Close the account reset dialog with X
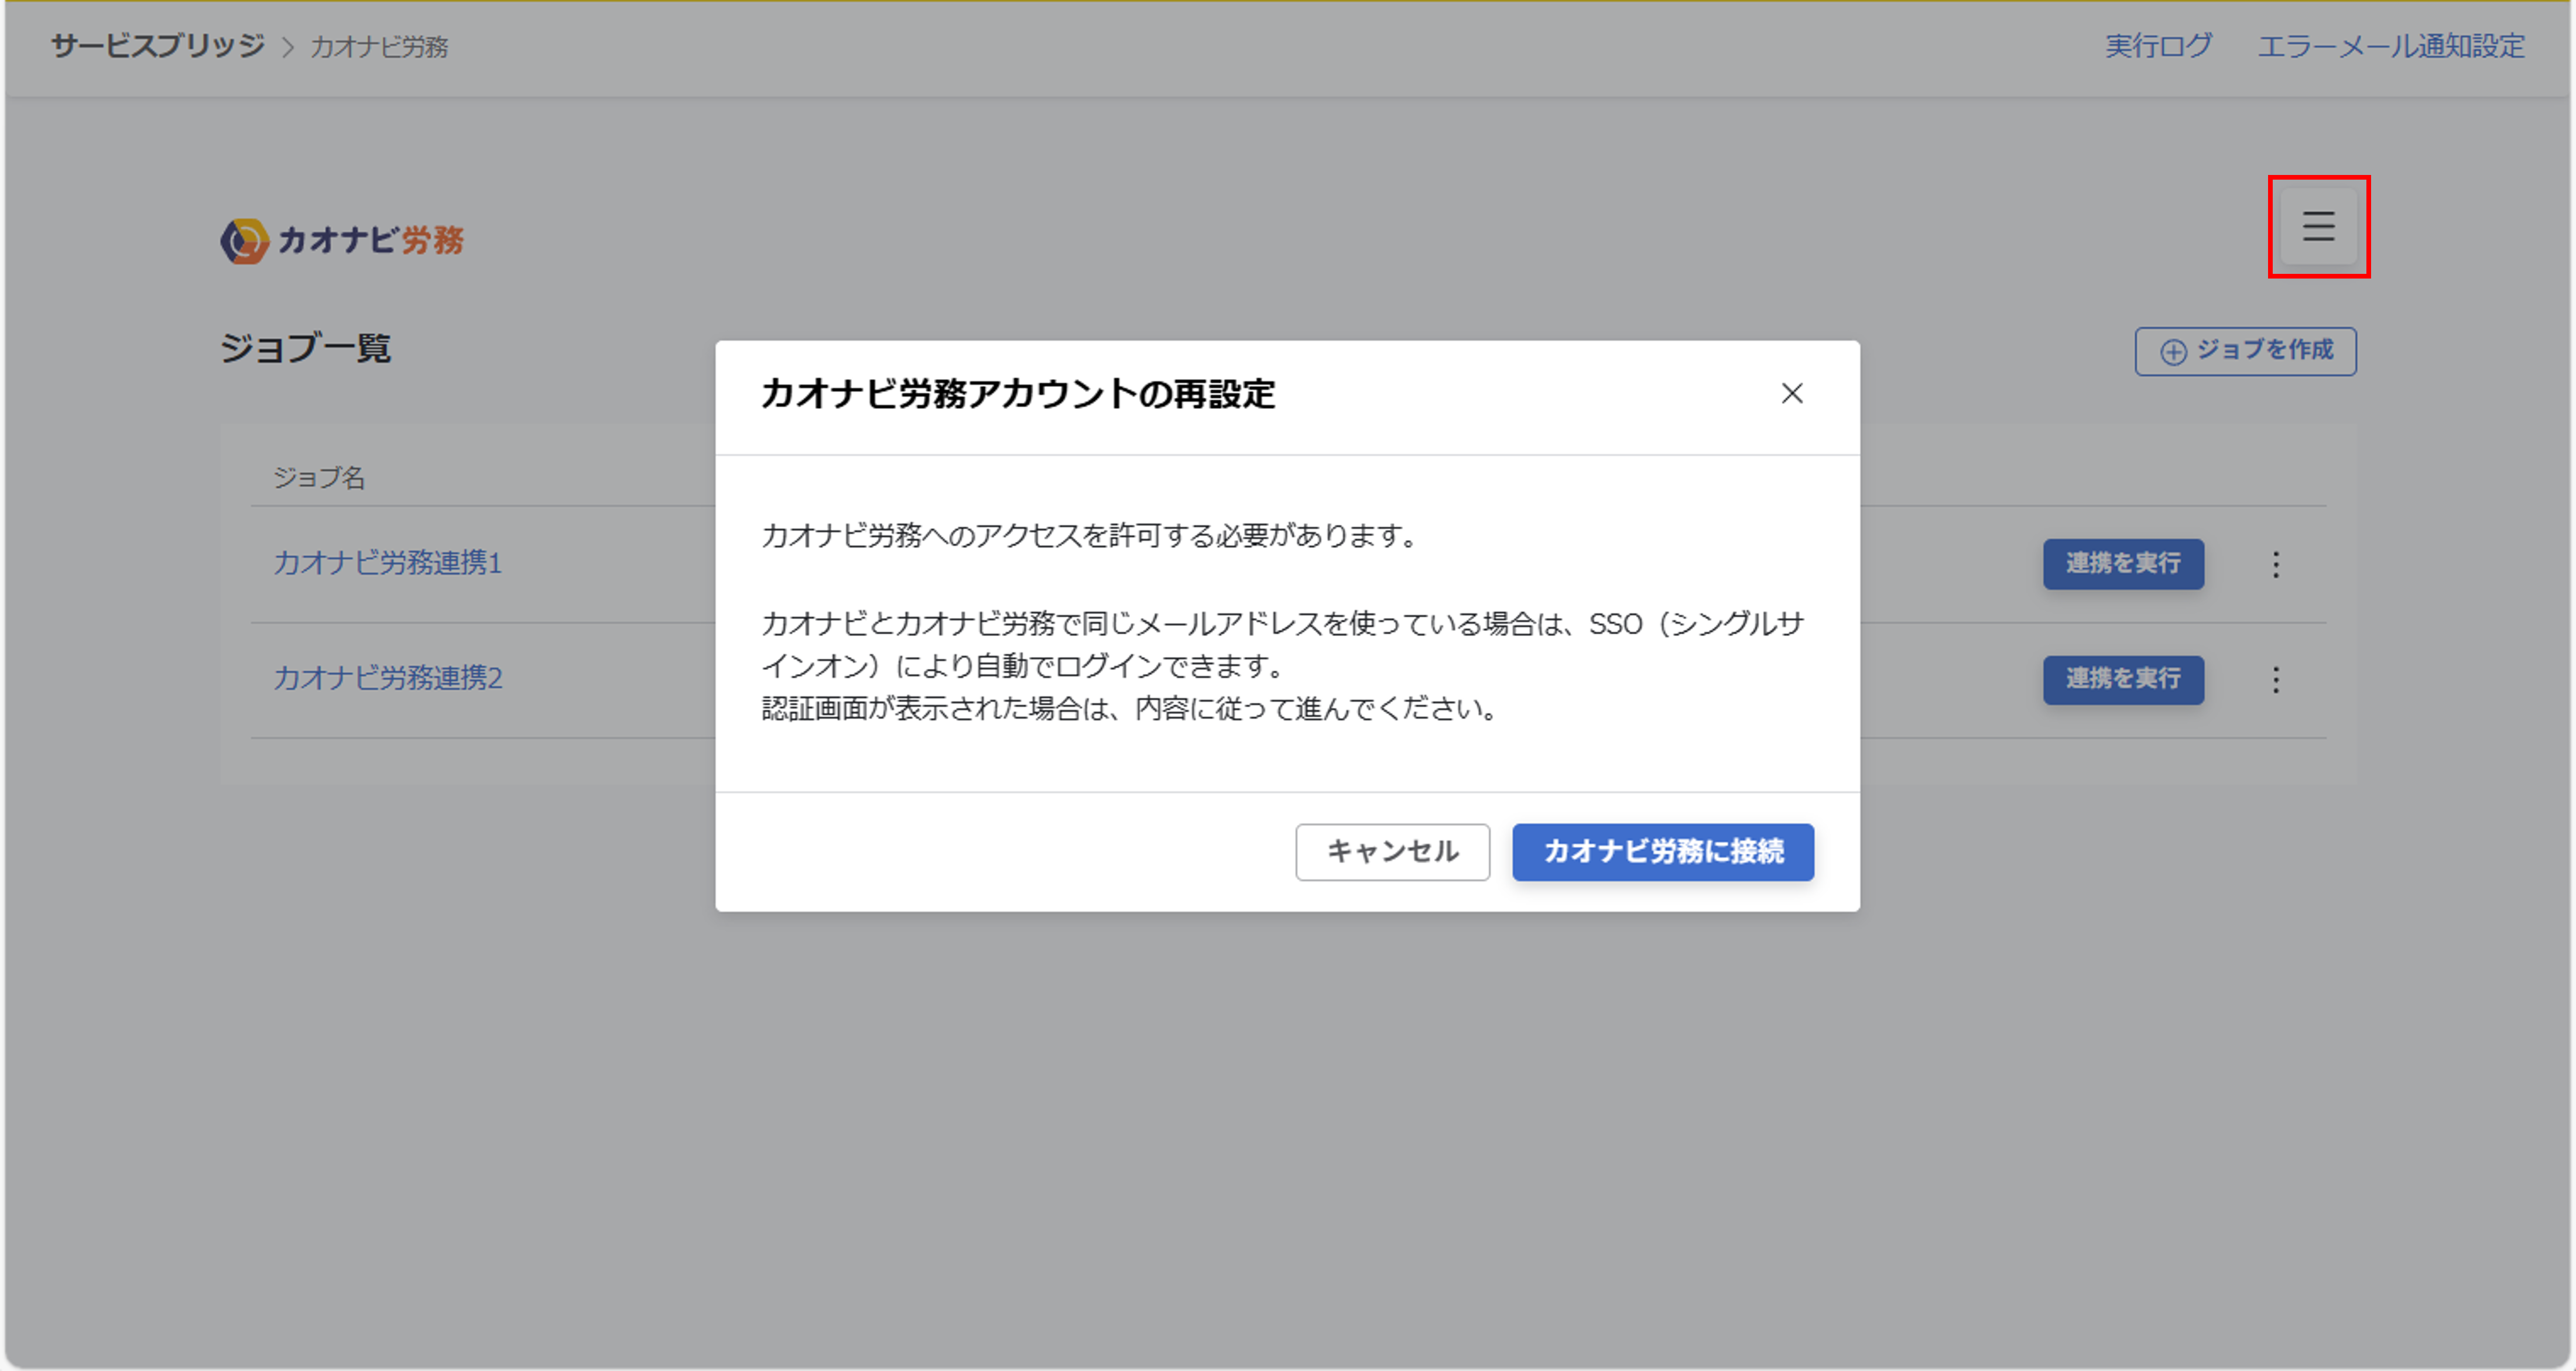 [1792, 394]
